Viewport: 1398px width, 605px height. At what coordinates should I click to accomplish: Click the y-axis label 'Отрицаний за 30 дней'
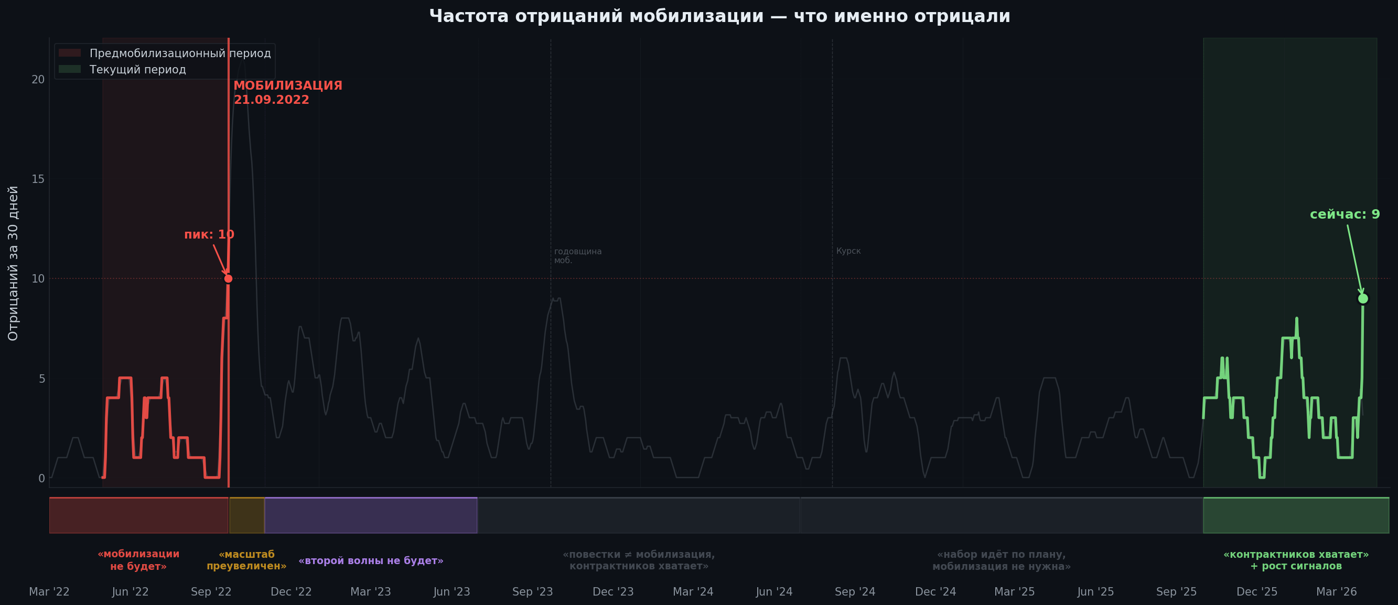[13, 263]
